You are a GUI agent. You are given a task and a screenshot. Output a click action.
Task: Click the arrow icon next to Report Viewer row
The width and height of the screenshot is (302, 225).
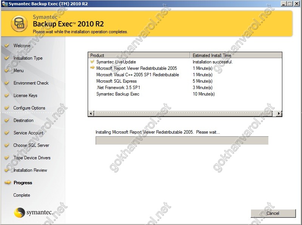92,68
